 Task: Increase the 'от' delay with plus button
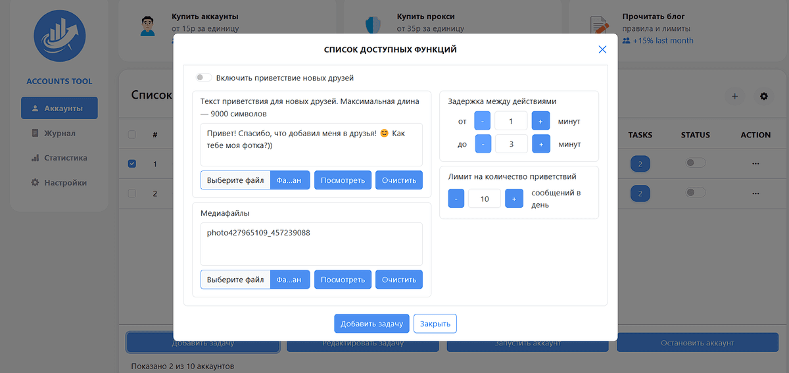click(540, 121)
